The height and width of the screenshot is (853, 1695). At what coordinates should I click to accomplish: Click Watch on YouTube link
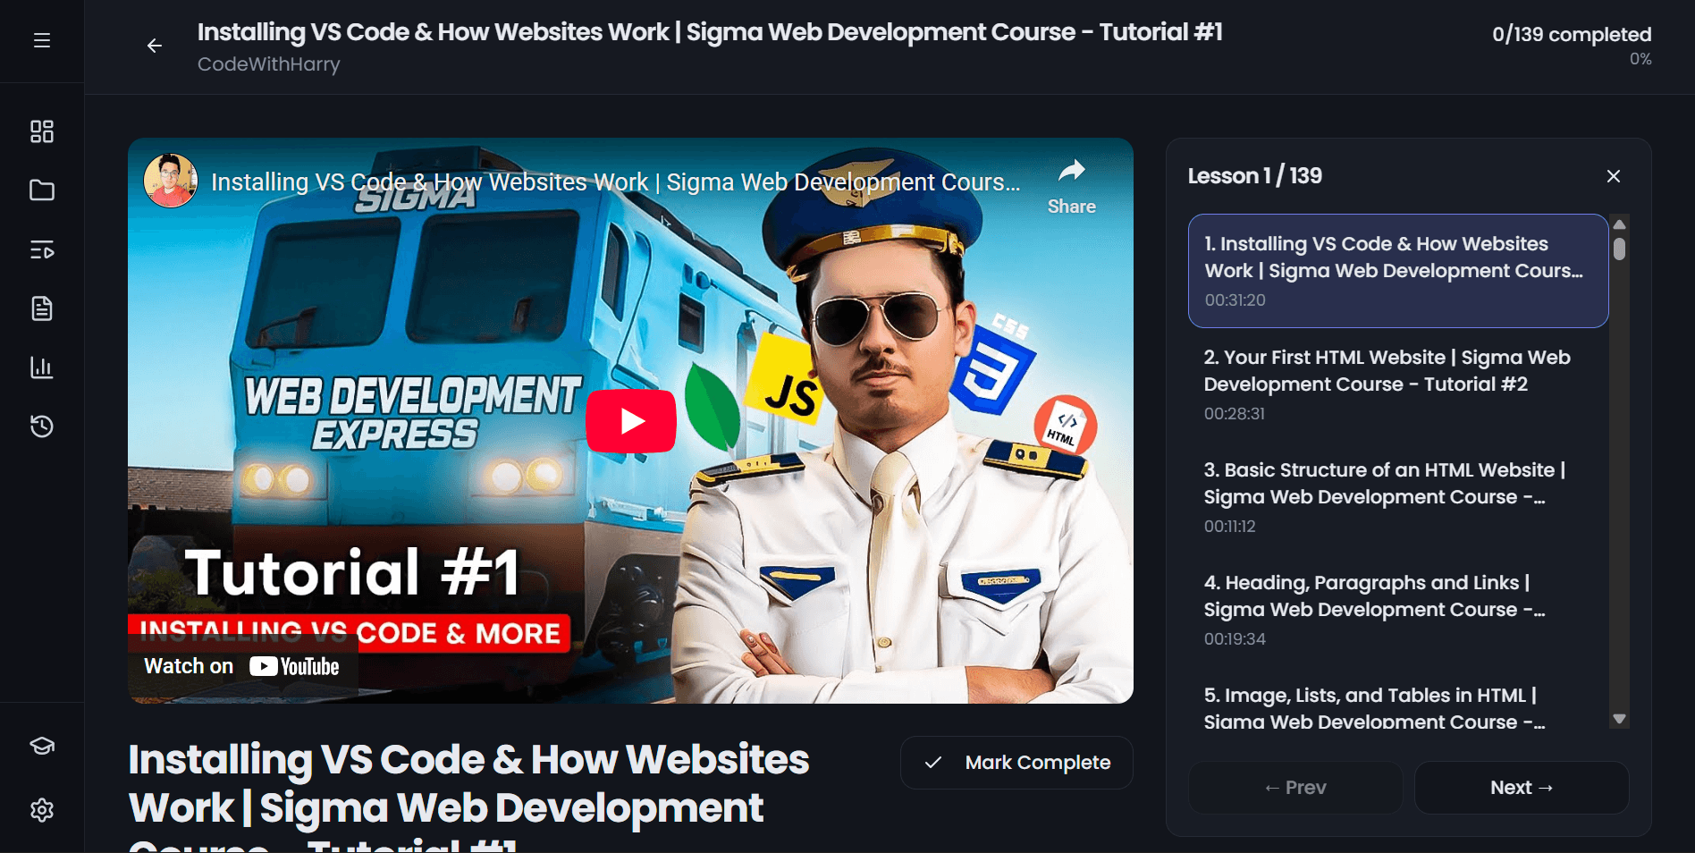242,666
